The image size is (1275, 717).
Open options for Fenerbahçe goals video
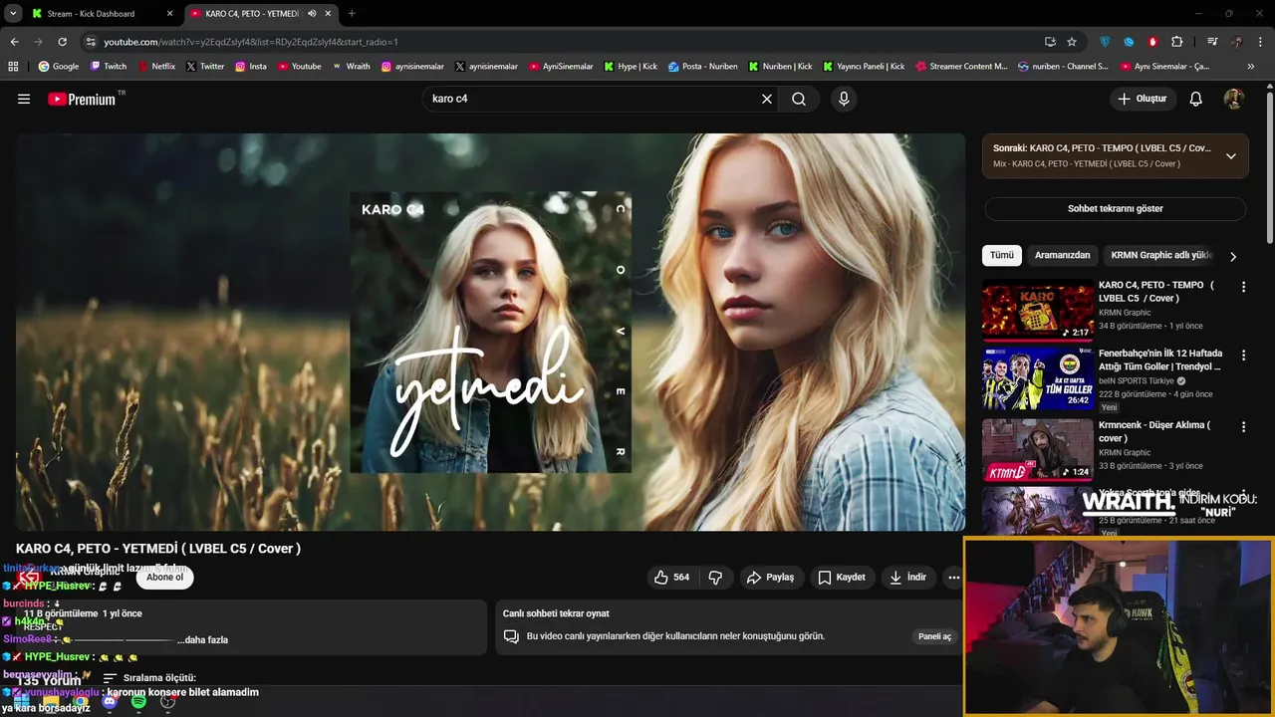click(x=1243, y=356)
